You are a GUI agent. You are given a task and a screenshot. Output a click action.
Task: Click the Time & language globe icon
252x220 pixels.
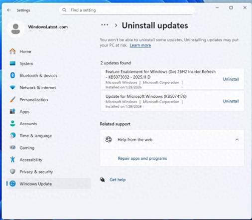(12, 136)
